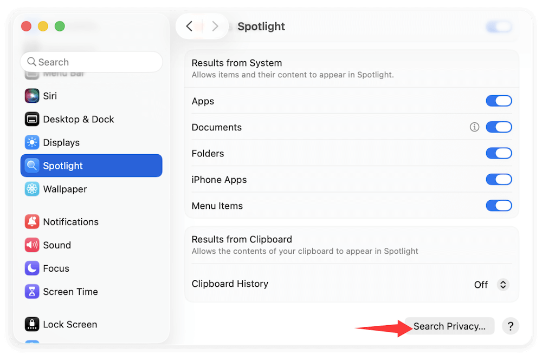Click the Wallpaper sidebar icon
Screen dimensions: 542x355
click(31, 189)
